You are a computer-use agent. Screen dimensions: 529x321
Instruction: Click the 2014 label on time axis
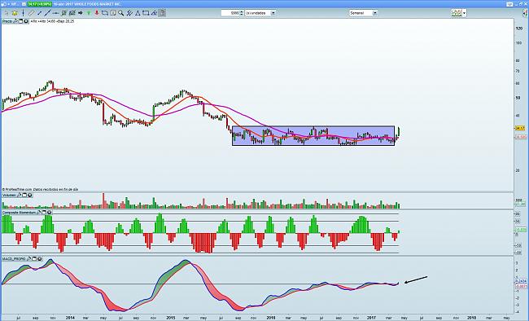point(70,318)
